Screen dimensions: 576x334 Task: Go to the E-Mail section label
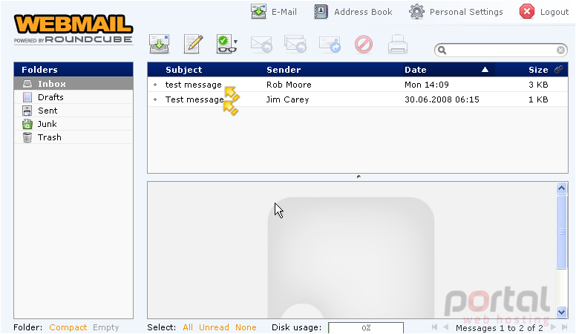(x=284, y=12)
